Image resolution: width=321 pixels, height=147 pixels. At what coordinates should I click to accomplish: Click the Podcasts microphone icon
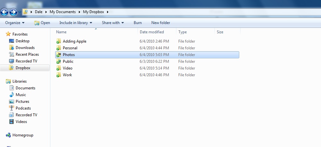point(12,108)
